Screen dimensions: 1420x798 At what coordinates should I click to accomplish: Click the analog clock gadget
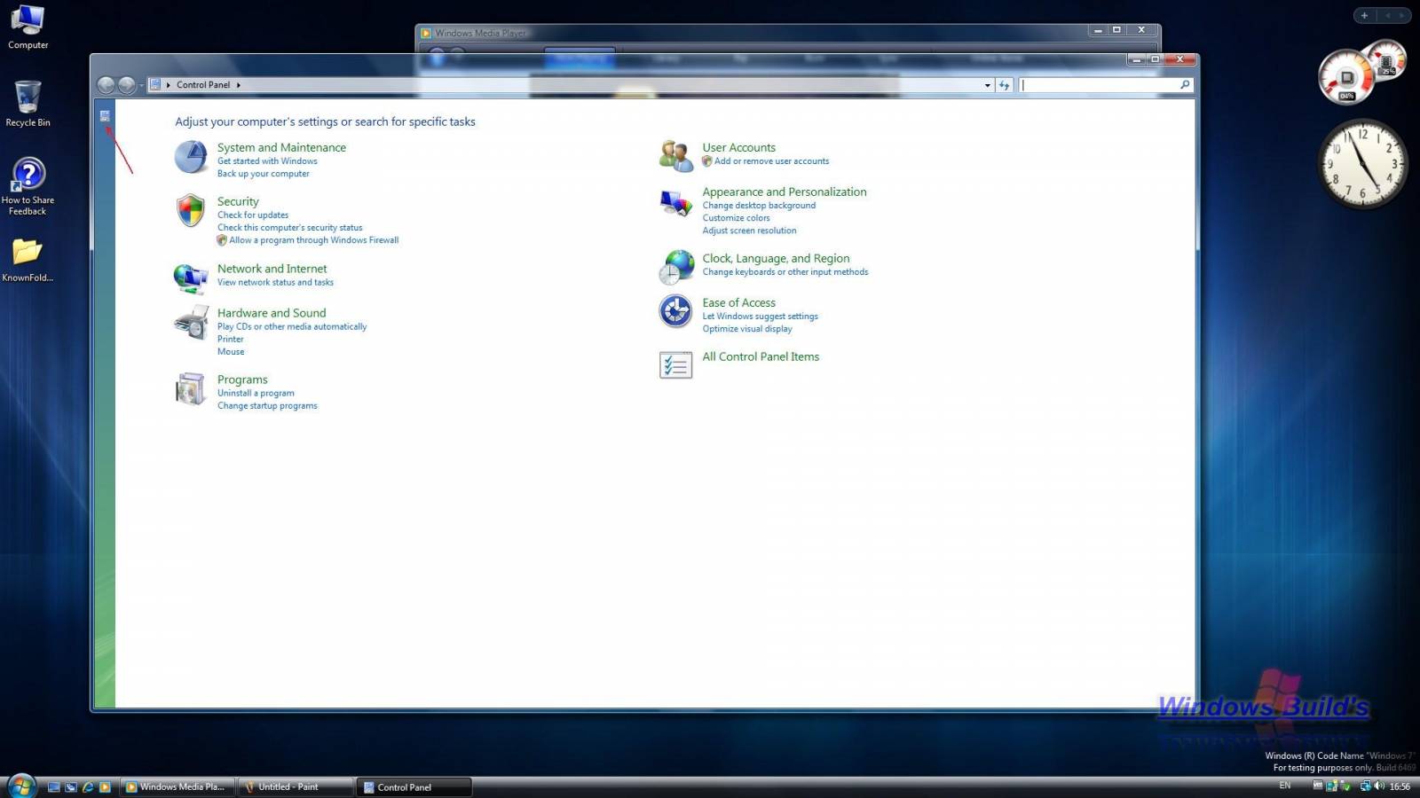pos(1363,163)
